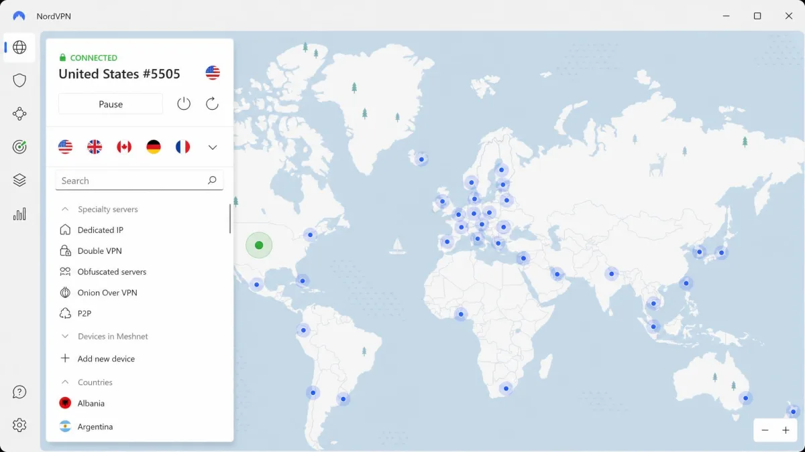Open the stacked layers sidebar icon
This screenshot has height=452, width=805.
[x=19, y=180]
